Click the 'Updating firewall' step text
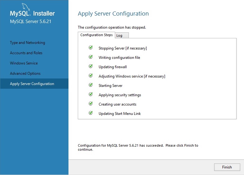This screenshot has width=244, height=175. click(113, 67)
